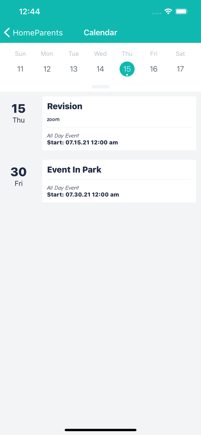This screenshot has height=435, width=201.
Task: Select Sunday 11 in week strip
Action: (20, 69)
